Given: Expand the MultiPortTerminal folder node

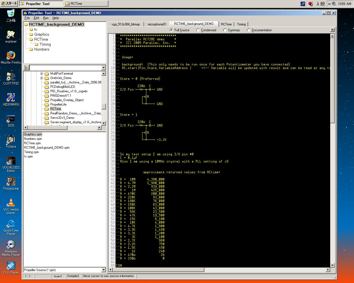Looking at the screenshot, I should pos(41,74).
